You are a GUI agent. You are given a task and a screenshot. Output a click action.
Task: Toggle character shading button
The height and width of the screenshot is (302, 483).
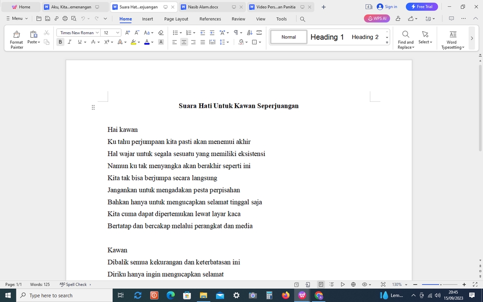click(x=161, y=42)
